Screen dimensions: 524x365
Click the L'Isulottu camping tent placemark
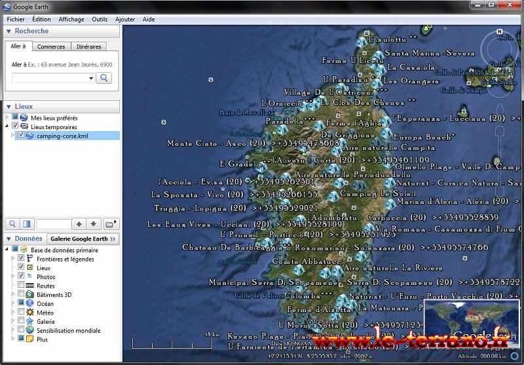pyautogui.click(x=362, y=42)
